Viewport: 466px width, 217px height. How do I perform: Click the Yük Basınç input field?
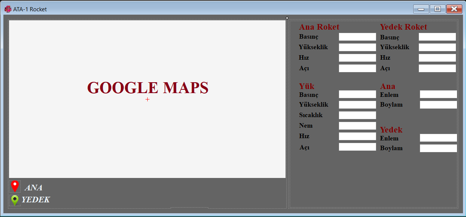tap(358, 94)
